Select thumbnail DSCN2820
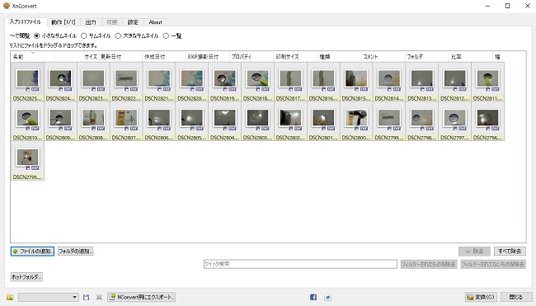Image resolution: width=536 pixels, height=306 pixels. [192, 82]
